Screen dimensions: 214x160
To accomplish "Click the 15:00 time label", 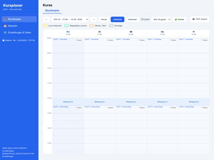I will (49, 143).
